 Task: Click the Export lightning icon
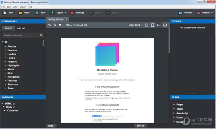[x=53, y=13]
